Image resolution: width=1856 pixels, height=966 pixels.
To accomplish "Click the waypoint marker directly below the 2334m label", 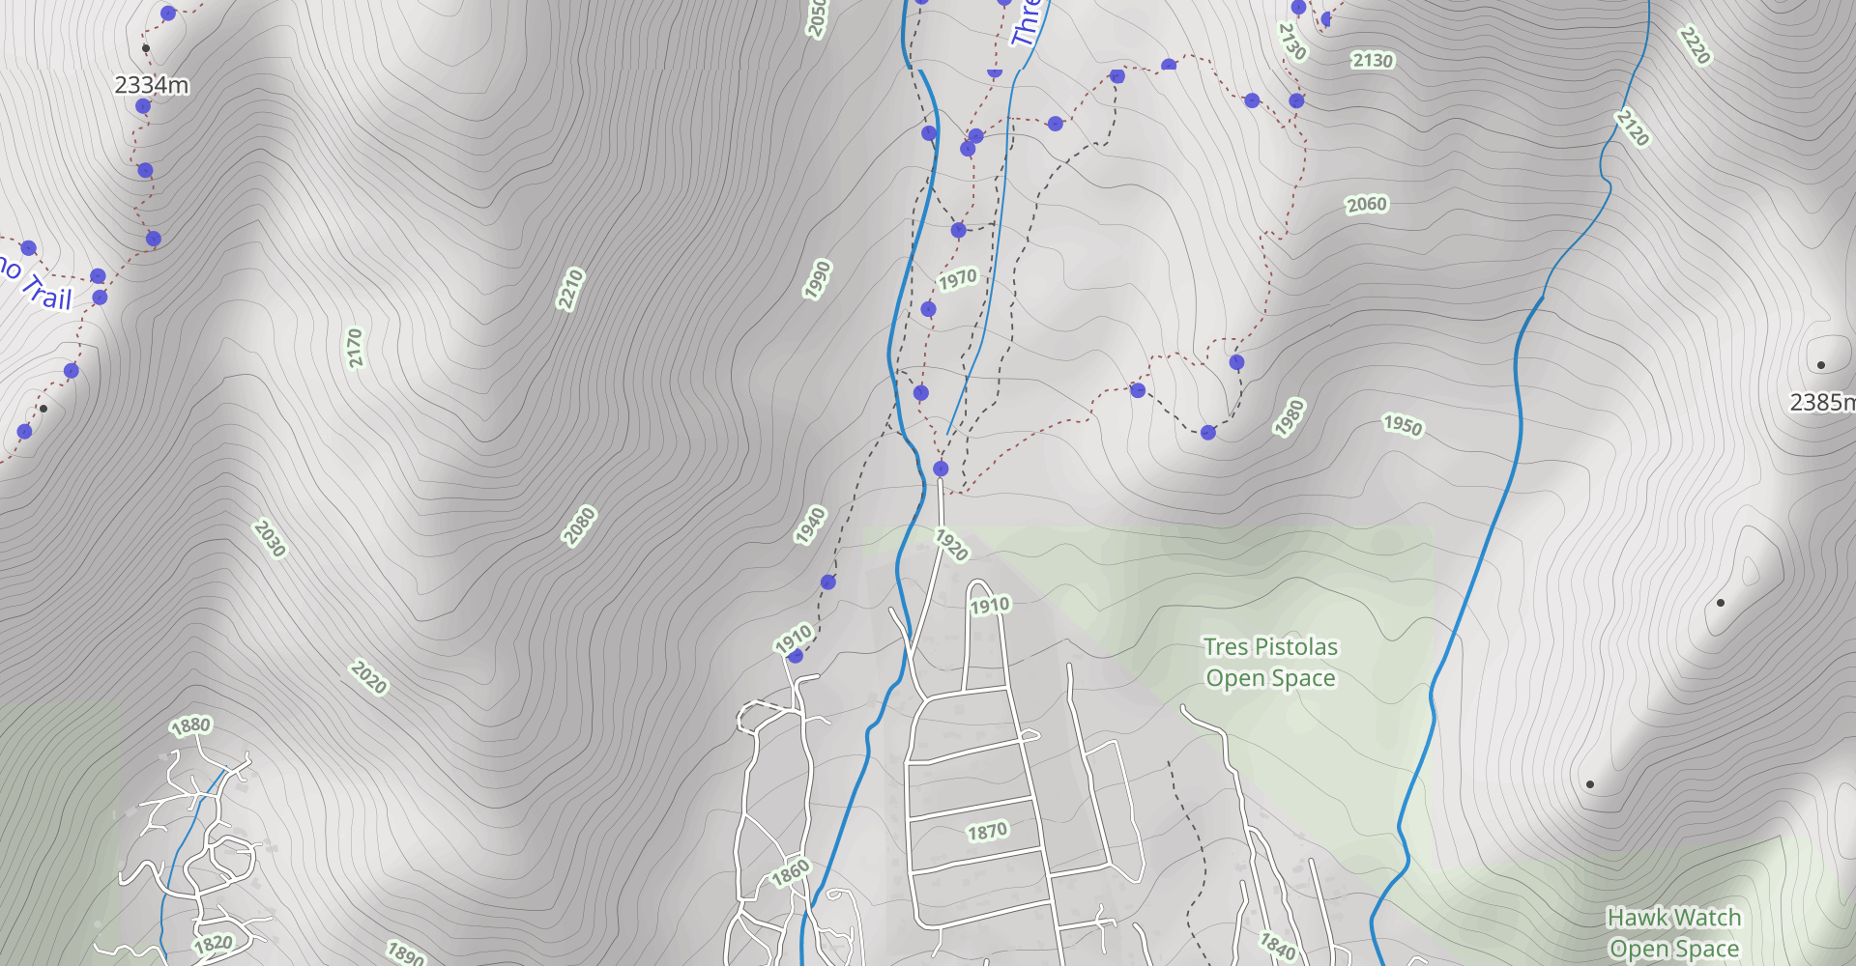I will coord(143,106).
